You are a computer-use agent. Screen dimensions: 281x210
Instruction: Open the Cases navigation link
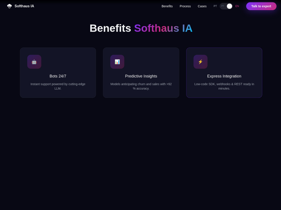(202, 6)
